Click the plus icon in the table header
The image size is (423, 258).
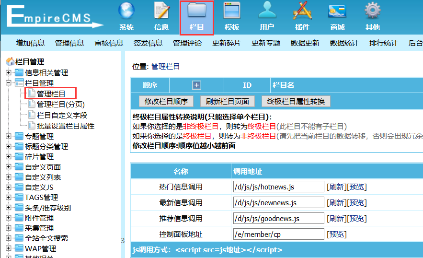tap(196, 85)
